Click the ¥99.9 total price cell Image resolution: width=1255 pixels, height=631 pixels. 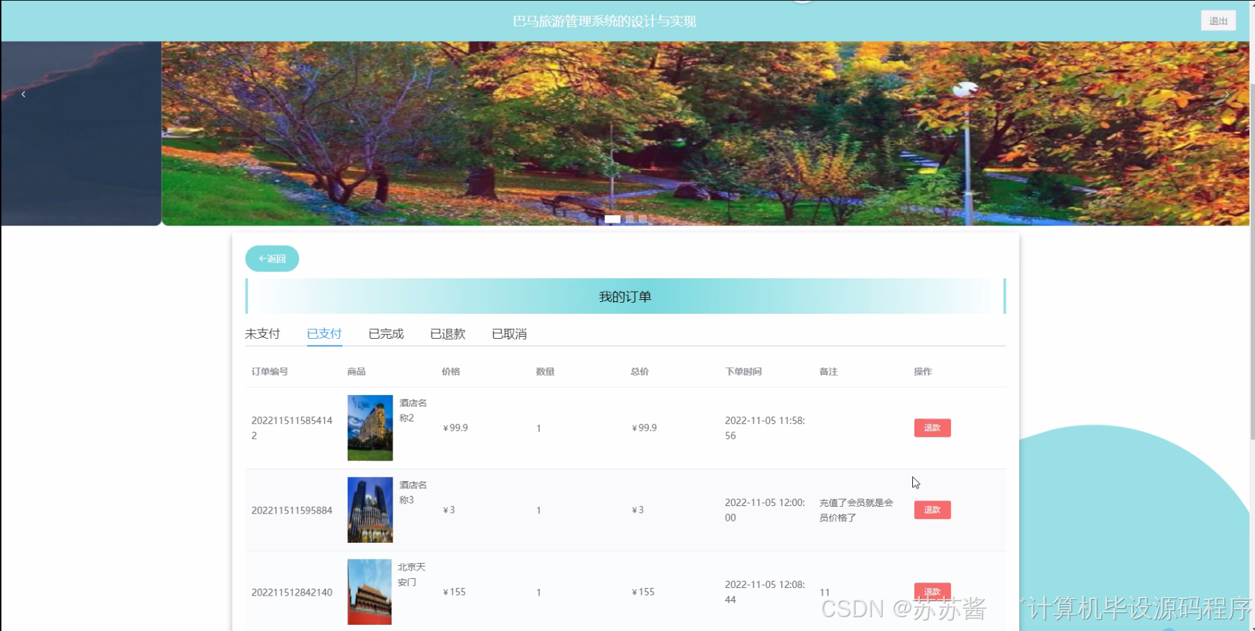(x=644, y=428)
